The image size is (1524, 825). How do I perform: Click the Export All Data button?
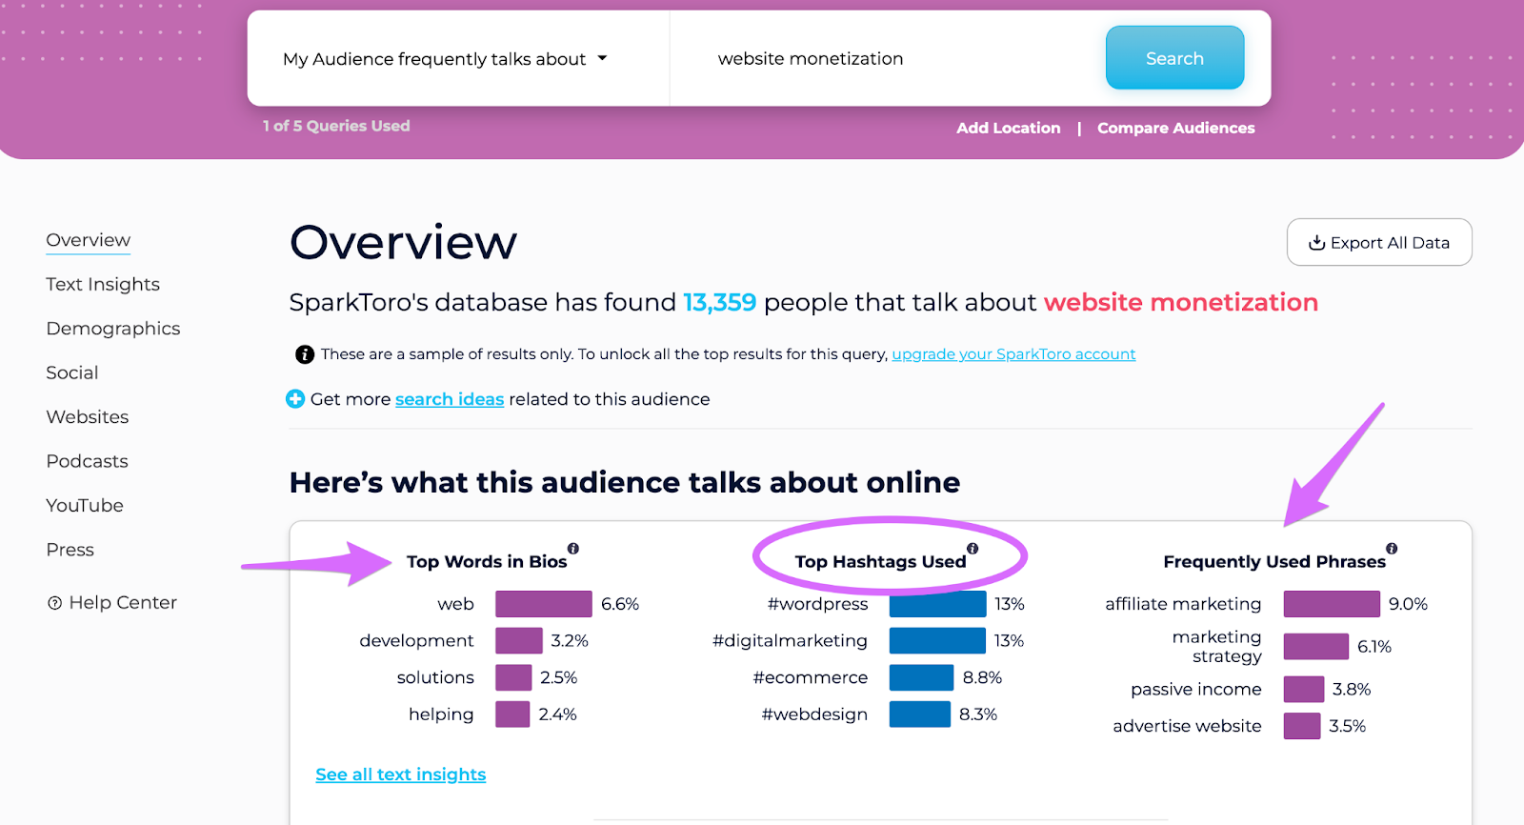[x=1379, y=242]
